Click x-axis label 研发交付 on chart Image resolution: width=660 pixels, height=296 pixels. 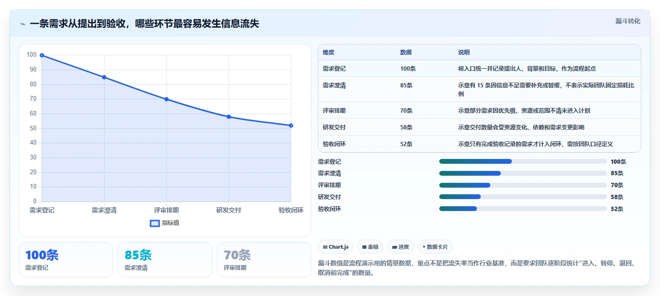pos(229,210)
